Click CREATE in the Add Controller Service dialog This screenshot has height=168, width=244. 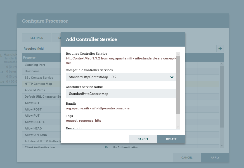pos(171,139)
